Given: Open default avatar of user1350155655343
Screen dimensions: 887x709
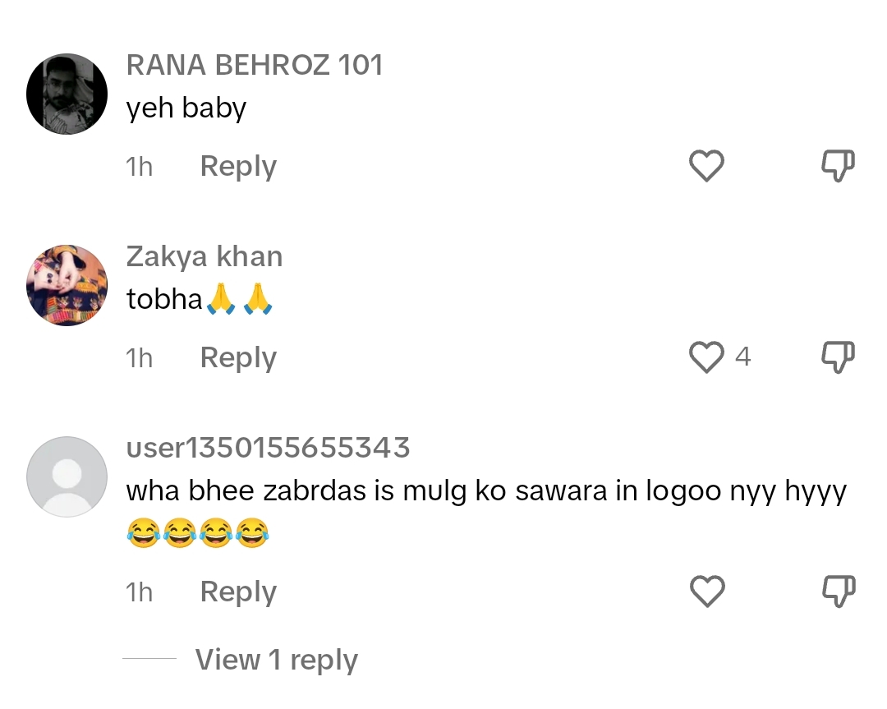Looking at the screenshot, I should [x=67, y=477].
